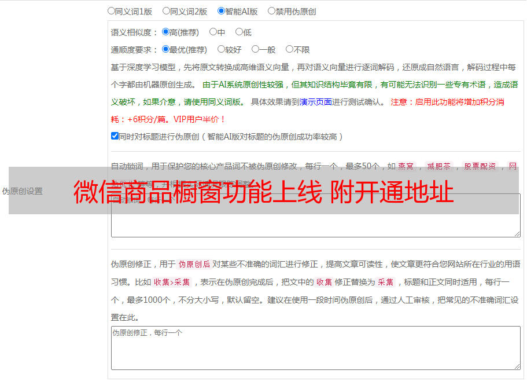
Task: Set 语义相似度 to 中
Action: 213,32
